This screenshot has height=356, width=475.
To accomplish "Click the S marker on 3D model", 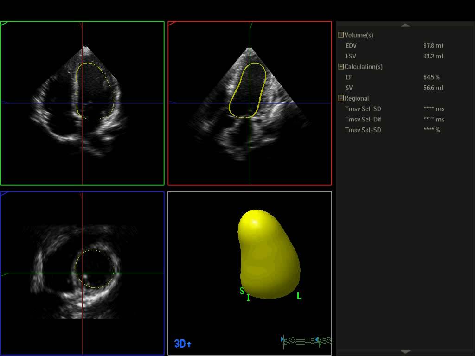I will (242, 291).
